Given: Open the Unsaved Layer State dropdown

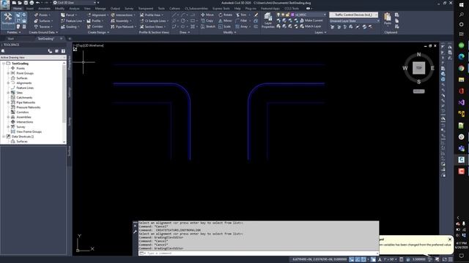Looking at the screenshot, I should (355, 21).
